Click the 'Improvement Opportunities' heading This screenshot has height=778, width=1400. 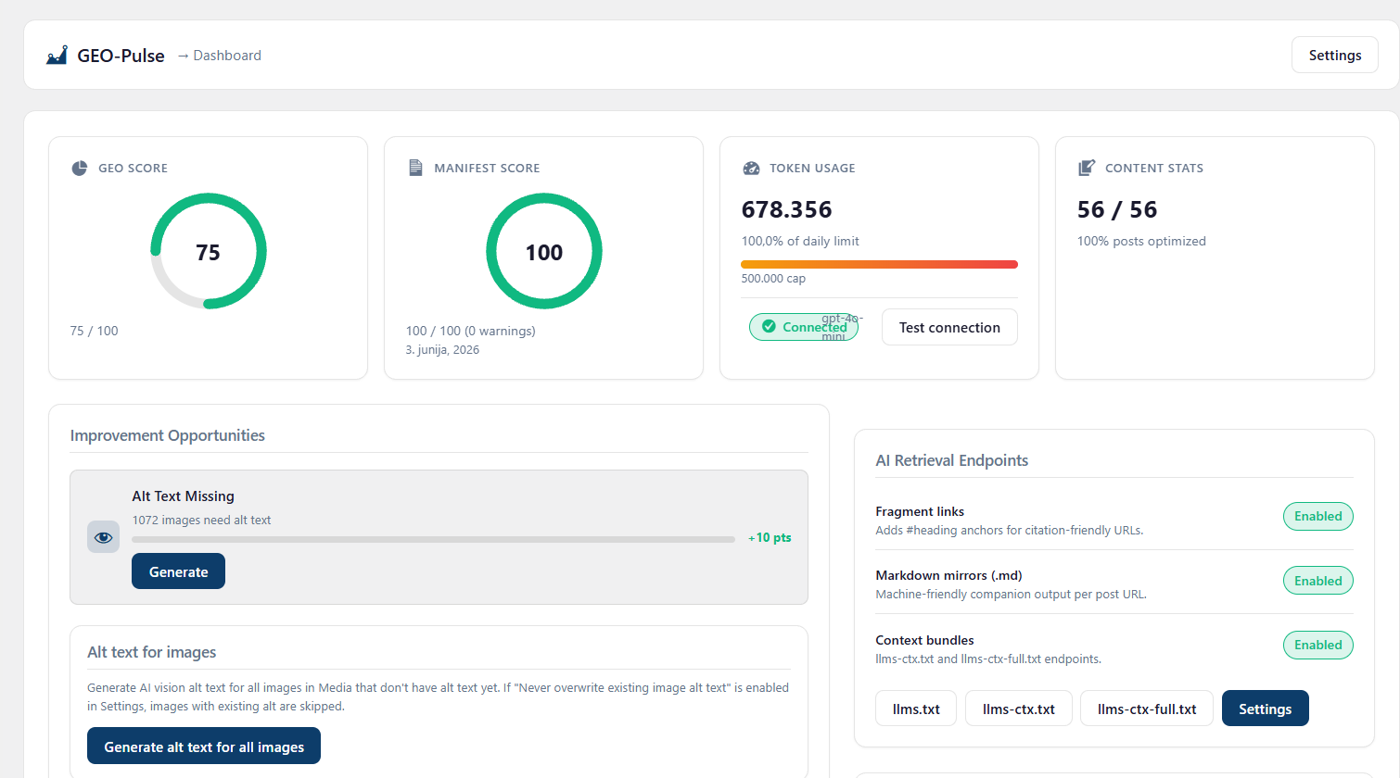click(x=168, y=435)
